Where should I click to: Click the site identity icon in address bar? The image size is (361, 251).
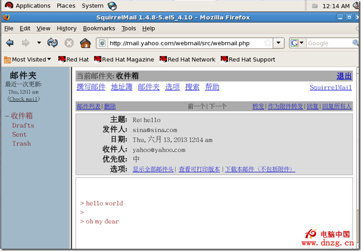(102, 43)
